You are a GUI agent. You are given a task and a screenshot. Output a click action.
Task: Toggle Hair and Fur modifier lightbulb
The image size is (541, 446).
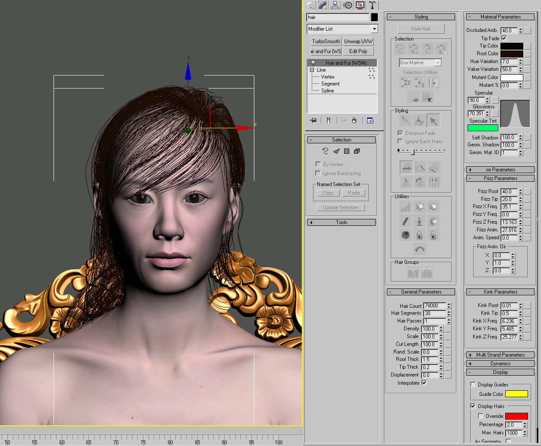point(313,63)
